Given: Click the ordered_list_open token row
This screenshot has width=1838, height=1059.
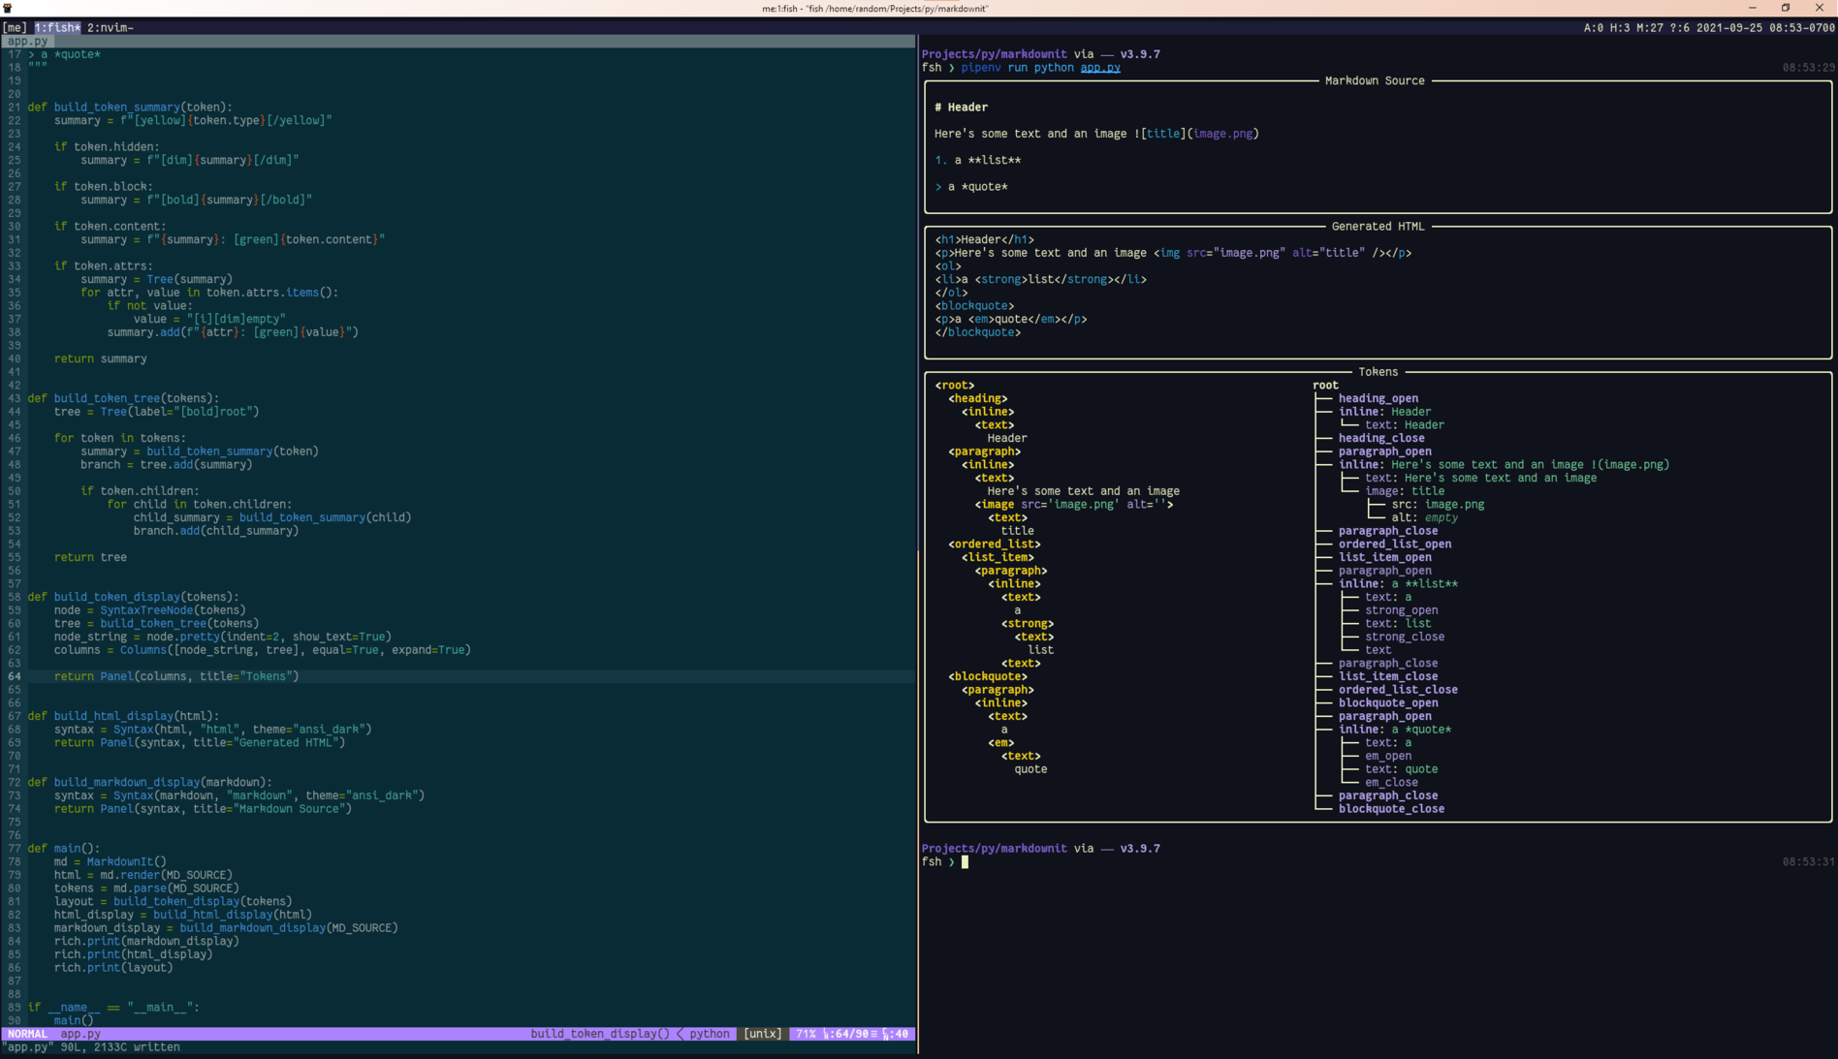Looking at the screenshot, I should coord(1395,544).
